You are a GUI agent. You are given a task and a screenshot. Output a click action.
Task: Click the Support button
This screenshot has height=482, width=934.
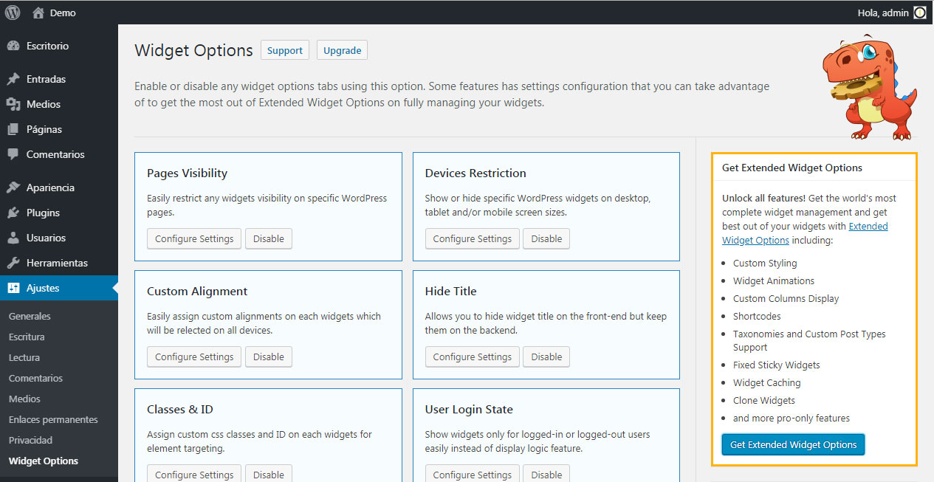pyautogui.click(x=285, y=50)
